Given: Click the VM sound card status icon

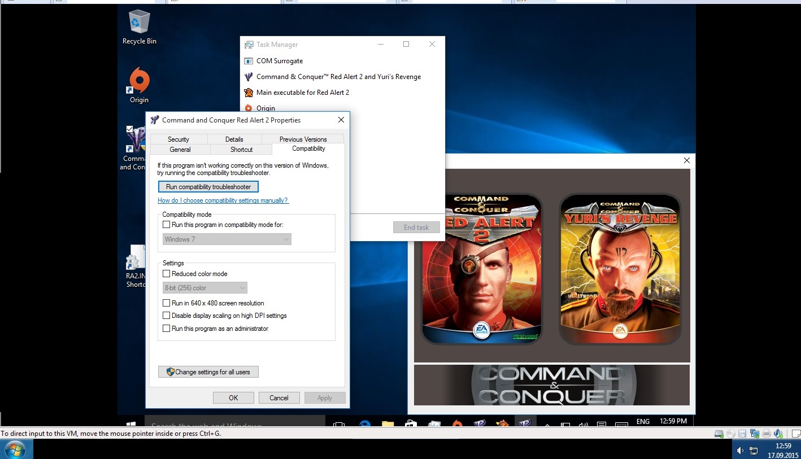Looking at the screenshot, I should [778, 434].
